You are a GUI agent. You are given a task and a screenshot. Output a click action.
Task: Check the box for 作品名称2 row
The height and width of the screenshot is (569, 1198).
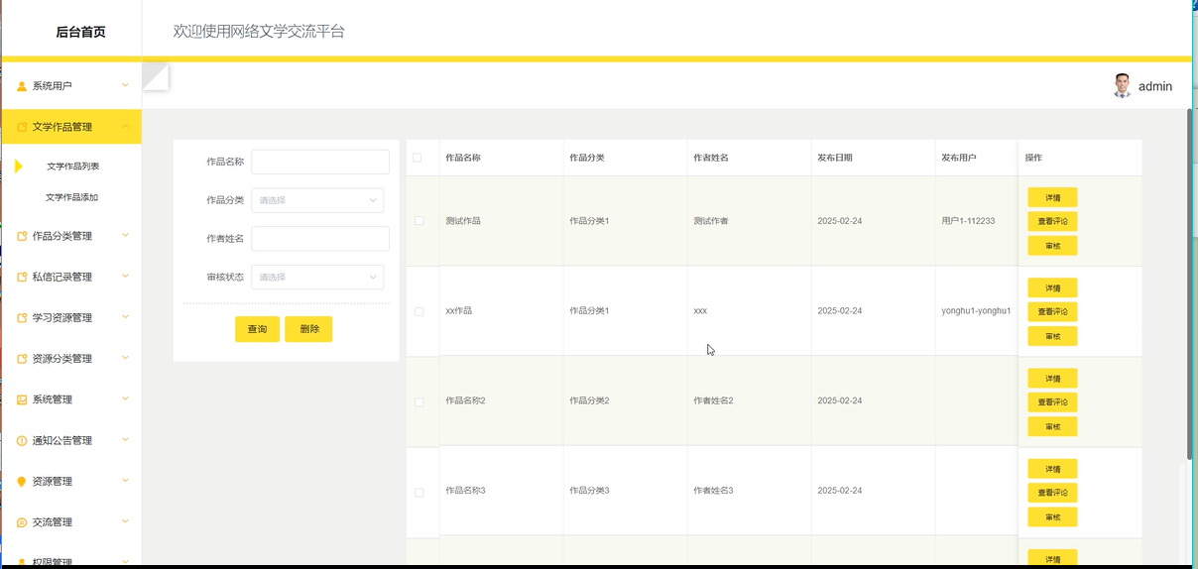click(x=419, y=401)
